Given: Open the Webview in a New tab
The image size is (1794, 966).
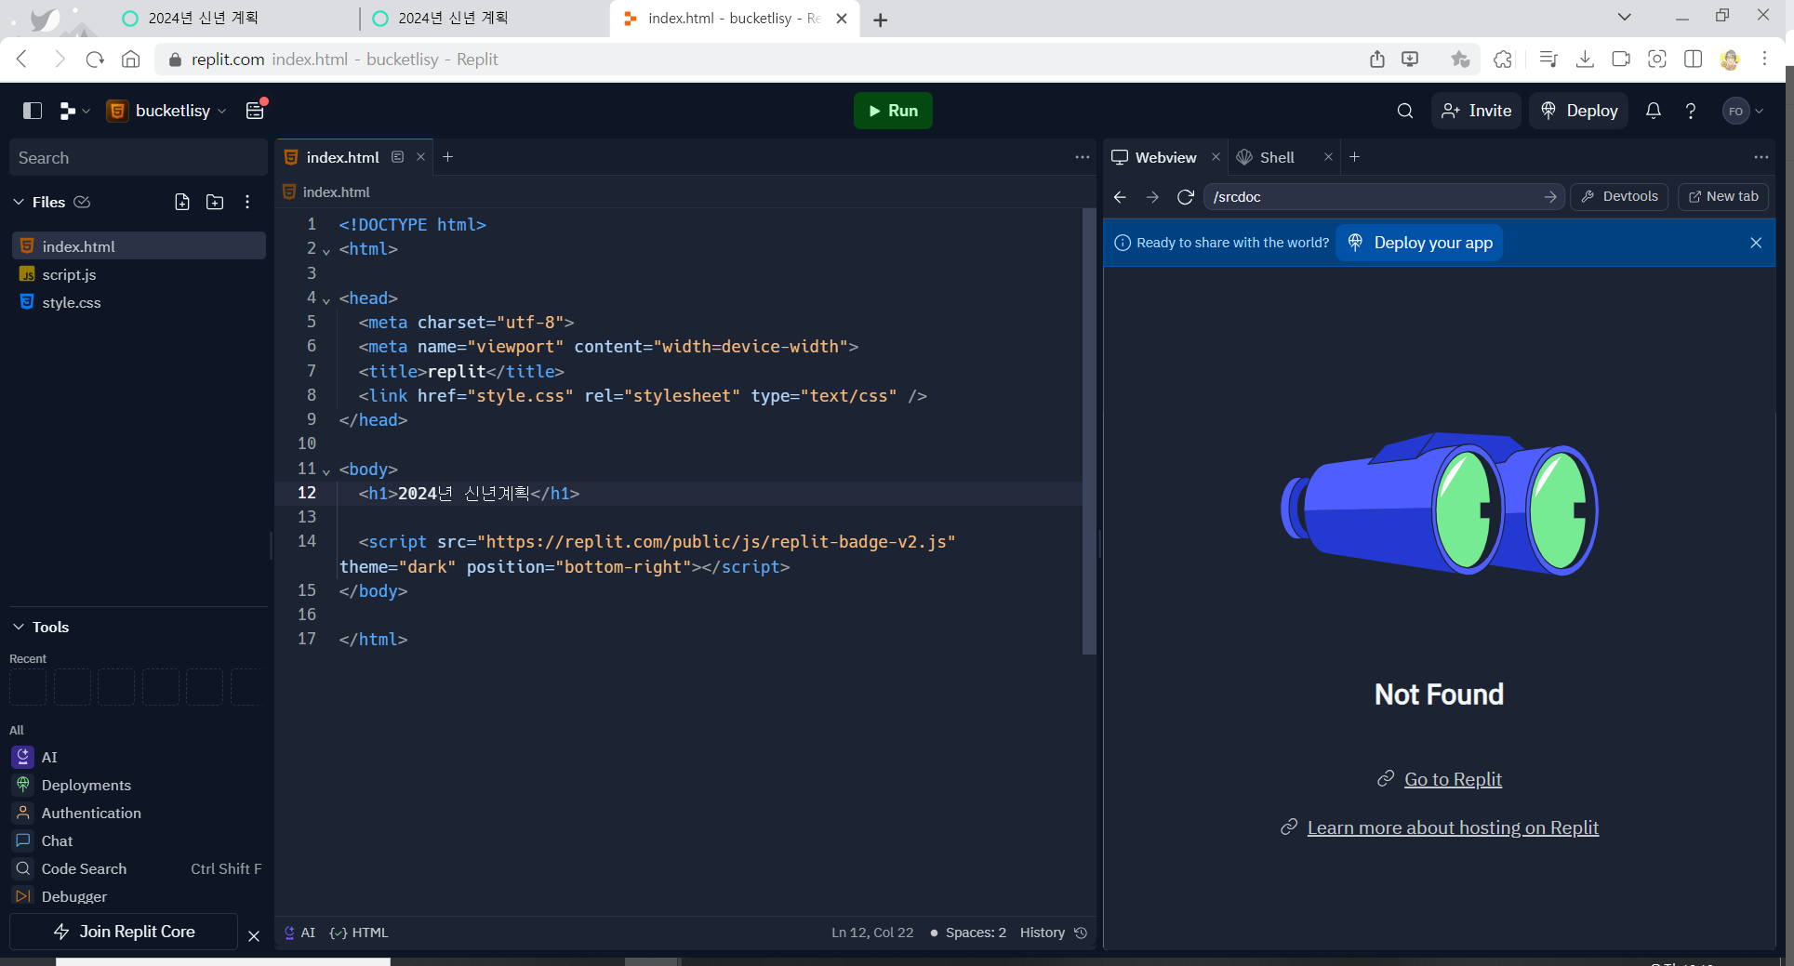Looking at the screenshot, I should pos(1723,197).
